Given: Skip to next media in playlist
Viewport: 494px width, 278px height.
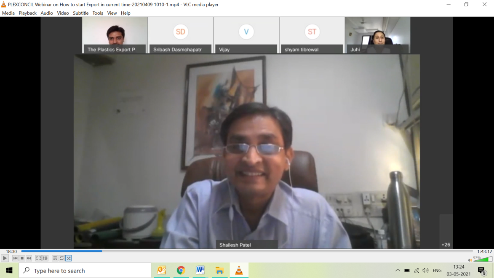Looking at the screenshot, I should coord(29,258).
